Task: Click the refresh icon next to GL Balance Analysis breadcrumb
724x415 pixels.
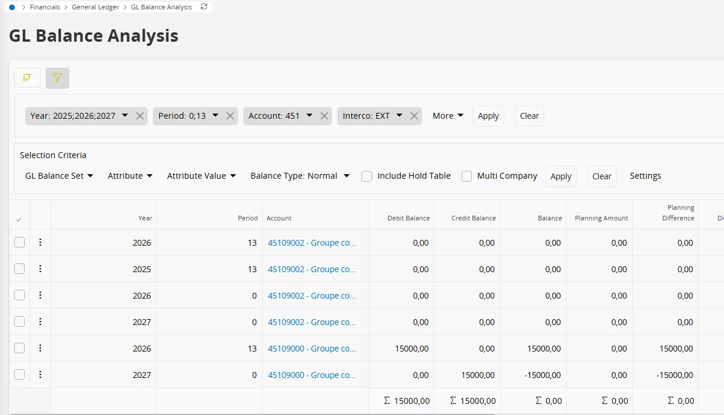Action: (x=204, y=7)
